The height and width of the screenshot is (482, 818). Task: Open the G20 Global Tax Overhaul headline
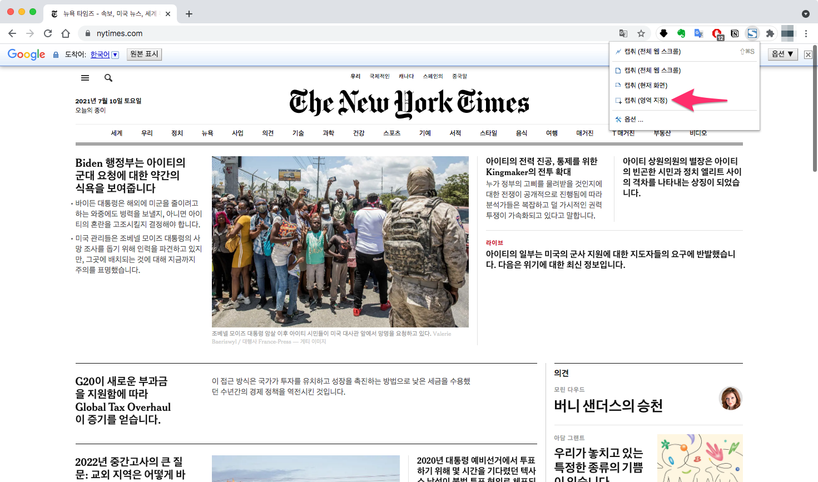point(123,400)
